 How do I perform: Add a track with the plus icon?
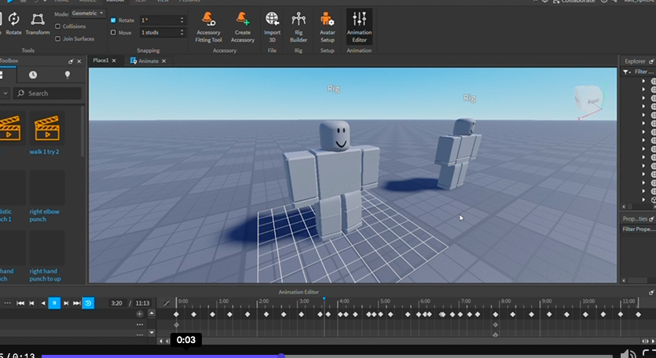[x=140, y=314]
